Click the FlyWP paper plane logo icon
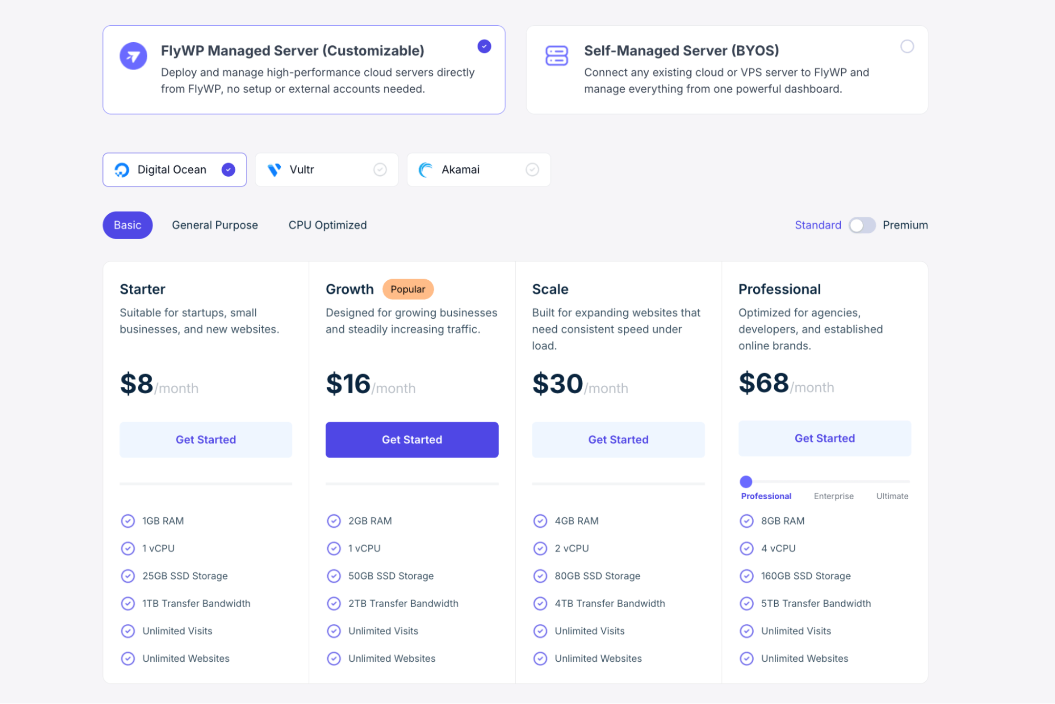The image size is (1055, 704). tap(133, 56)
